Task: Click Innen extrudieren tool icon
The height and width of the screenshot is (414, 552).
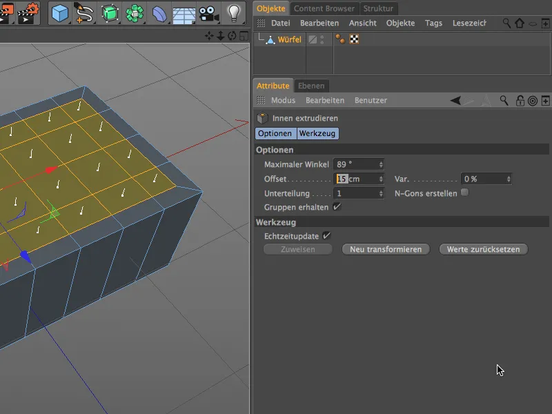Action: point(262,118)
